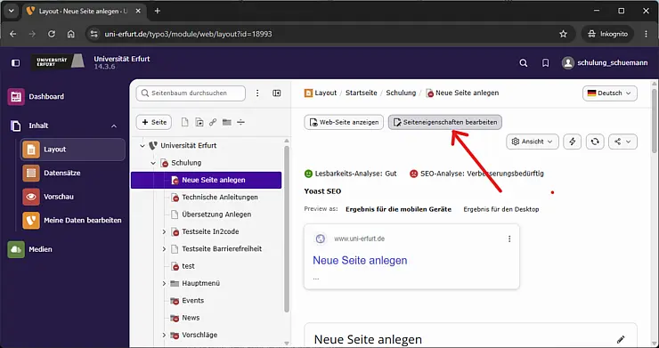The image size is (659, 348).
Task: Switch preview to mobile Geräte result
Action: [398, 209]
